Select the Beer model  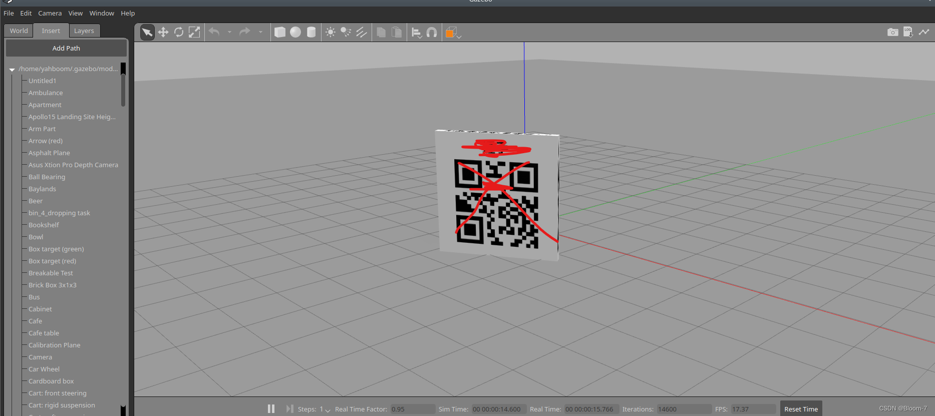pos(36,201)
